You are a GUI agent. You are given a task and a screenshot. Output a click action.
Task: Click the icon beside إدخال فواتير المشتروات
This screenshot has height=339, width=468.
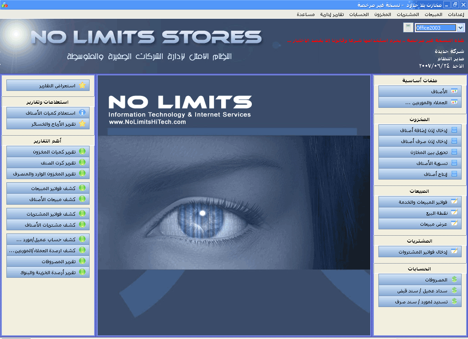click(x=454, y=251)
